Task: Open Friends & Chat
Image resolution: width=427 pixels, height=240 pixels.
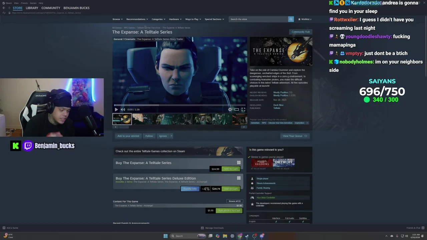Action: [415, 228]
